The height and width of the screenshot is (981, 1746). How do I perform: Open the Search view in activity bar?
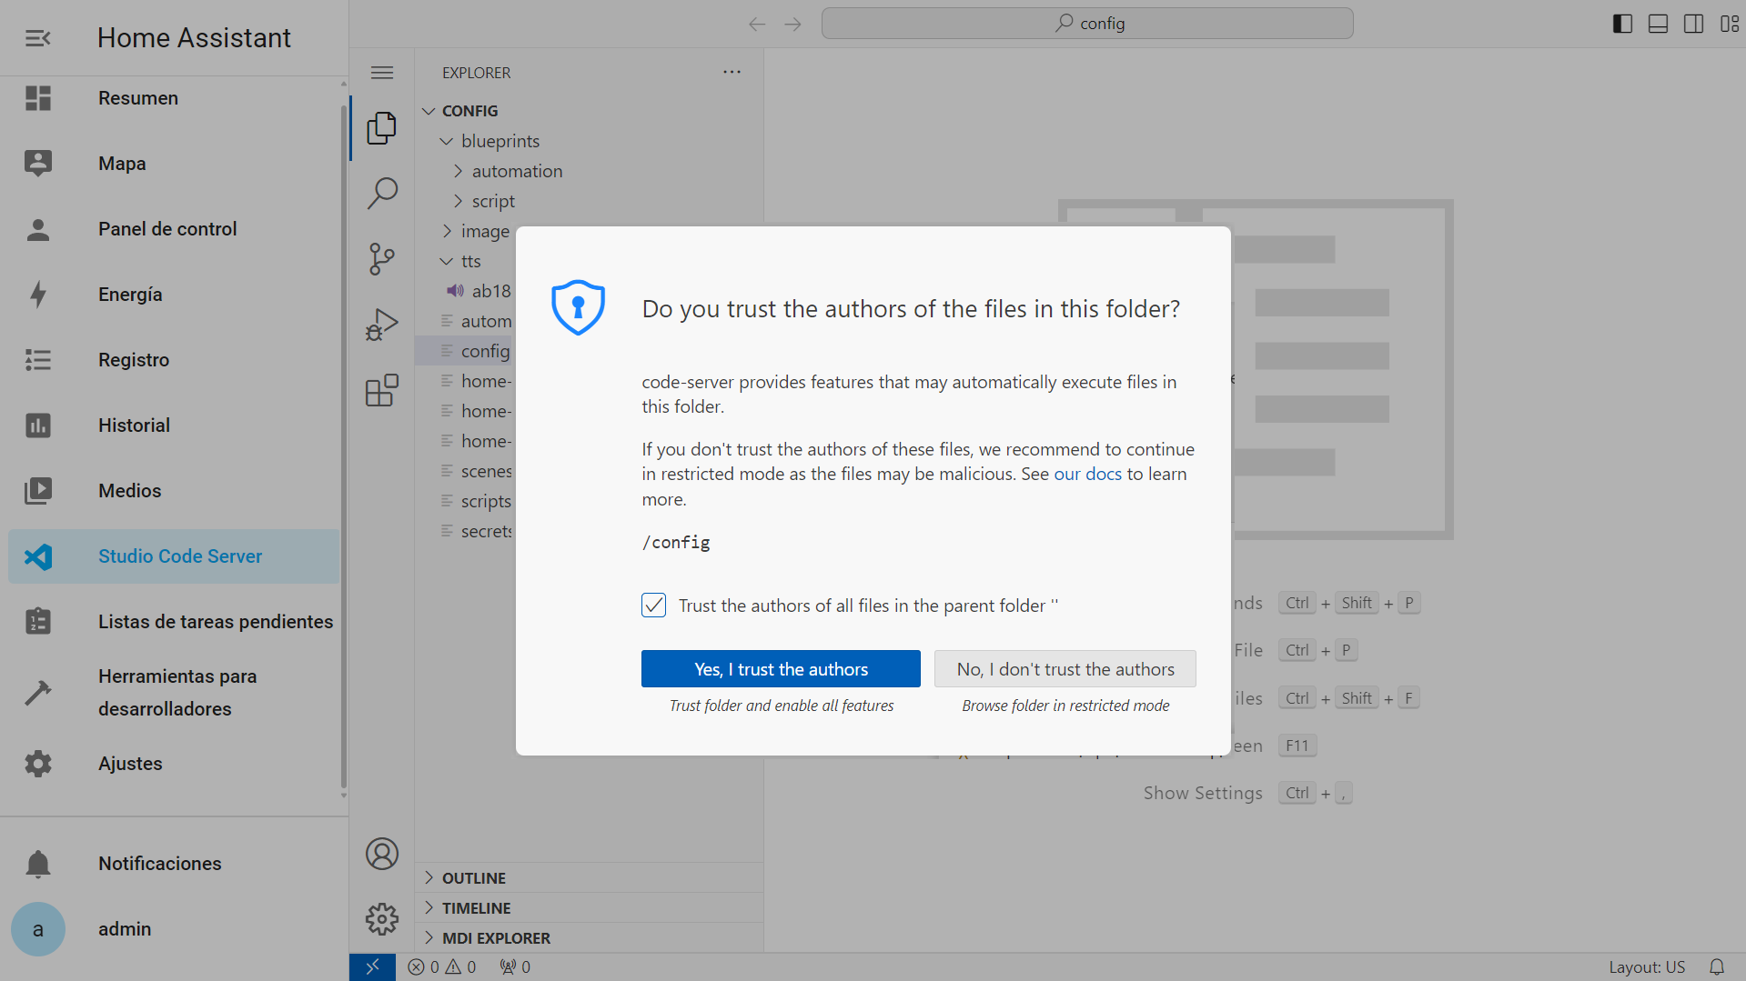[x=382, y=193]
